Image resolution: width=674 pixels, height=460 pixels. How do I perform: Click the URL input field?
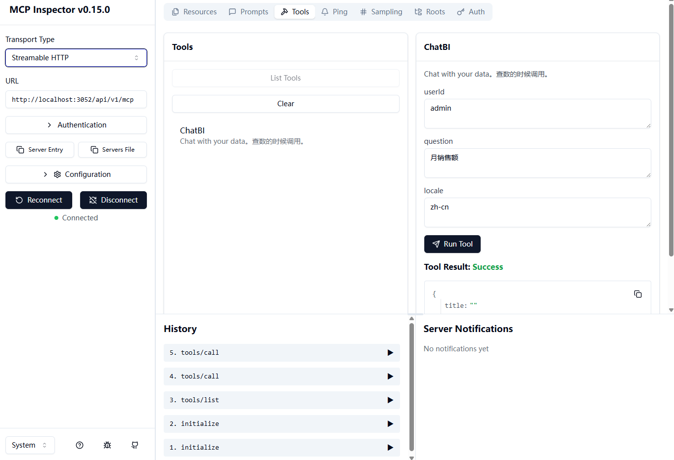[x=76, y=99]
